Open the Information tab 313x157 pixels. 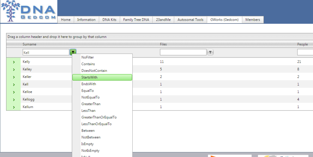click(x=86, y=20)
